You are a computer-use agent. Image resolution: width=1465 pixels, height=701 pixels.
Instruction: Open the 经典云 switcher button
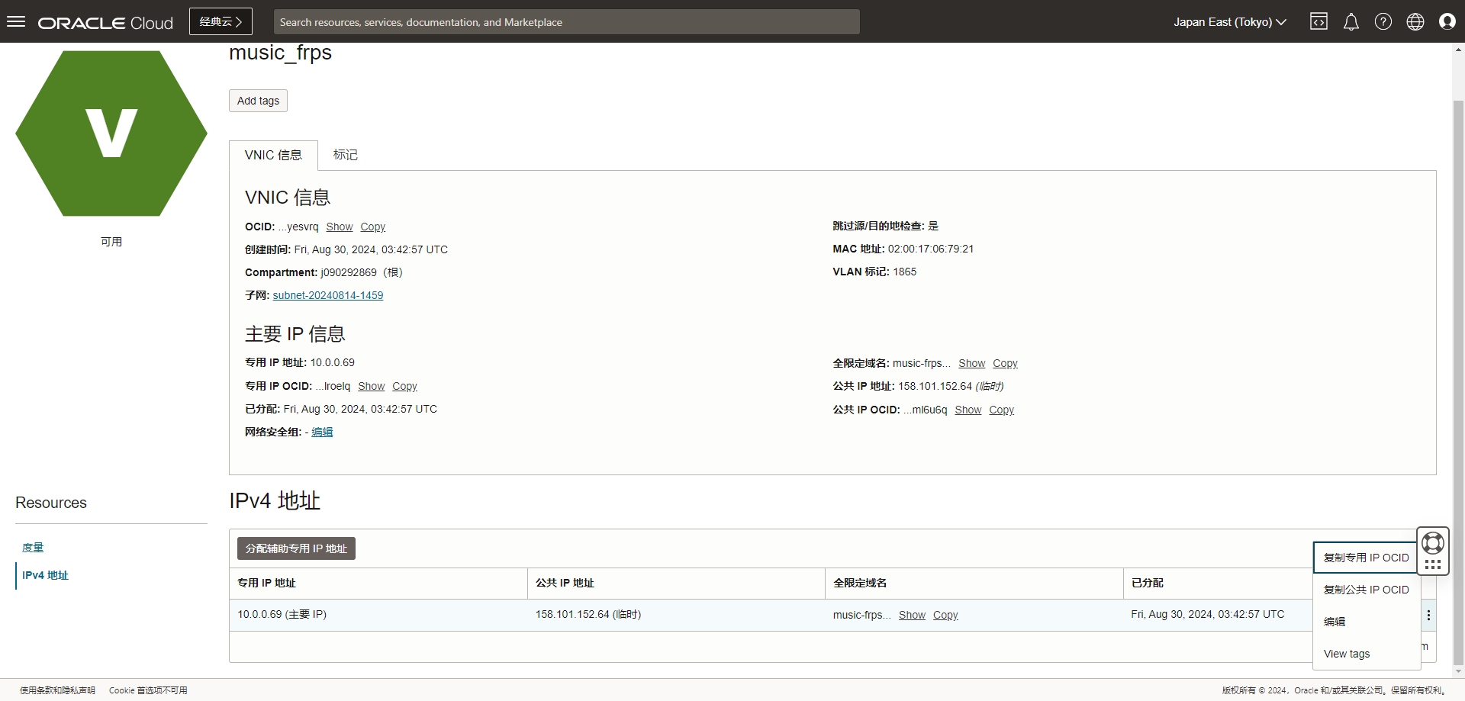pyautogui.click(x=221, y=21)
